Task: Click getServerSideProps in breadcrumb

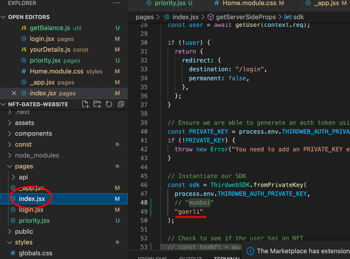Action: (246, 17)
